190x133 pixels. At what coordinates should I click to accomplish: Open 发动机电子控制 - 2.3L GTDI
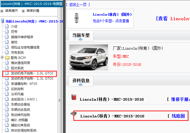point(32,78)
